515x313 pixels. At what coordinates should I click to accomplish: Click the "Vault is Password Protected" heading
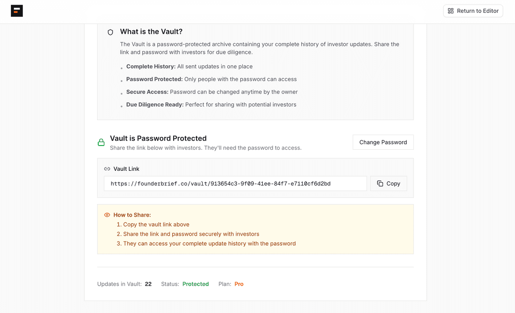click(x=158, y=138)
